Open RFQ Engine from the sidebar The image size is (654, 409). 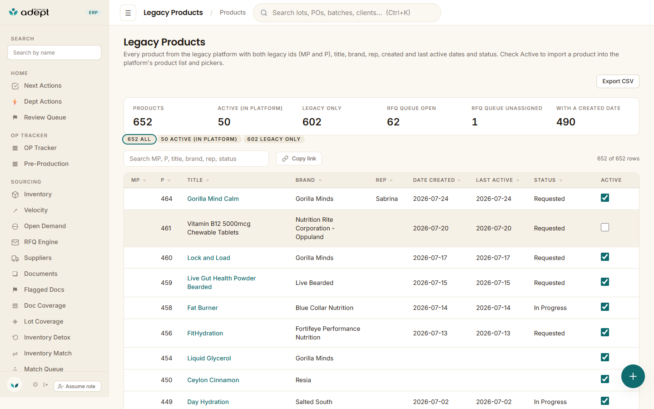[41, 242]
